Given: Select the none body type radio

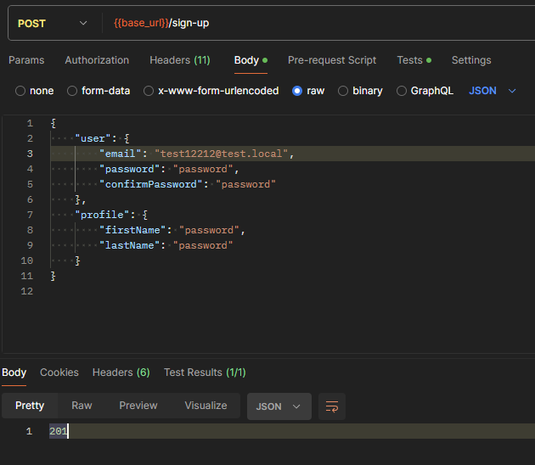Looking at the screenshot, I should (20, 91).
